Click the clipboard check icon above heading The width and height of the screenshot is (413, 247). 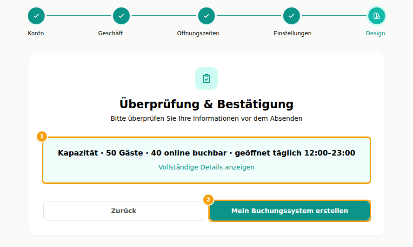click(206, 78)
